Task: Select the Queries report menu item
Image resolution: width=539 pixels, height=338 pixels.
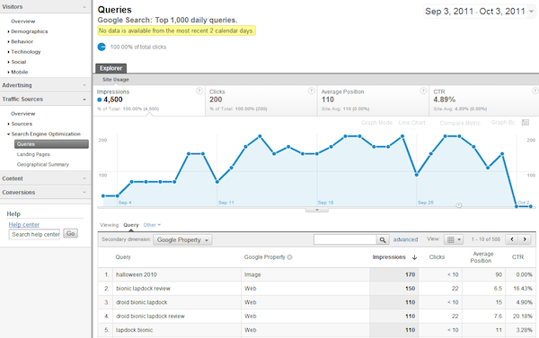Action: click(x=51, y=144)
